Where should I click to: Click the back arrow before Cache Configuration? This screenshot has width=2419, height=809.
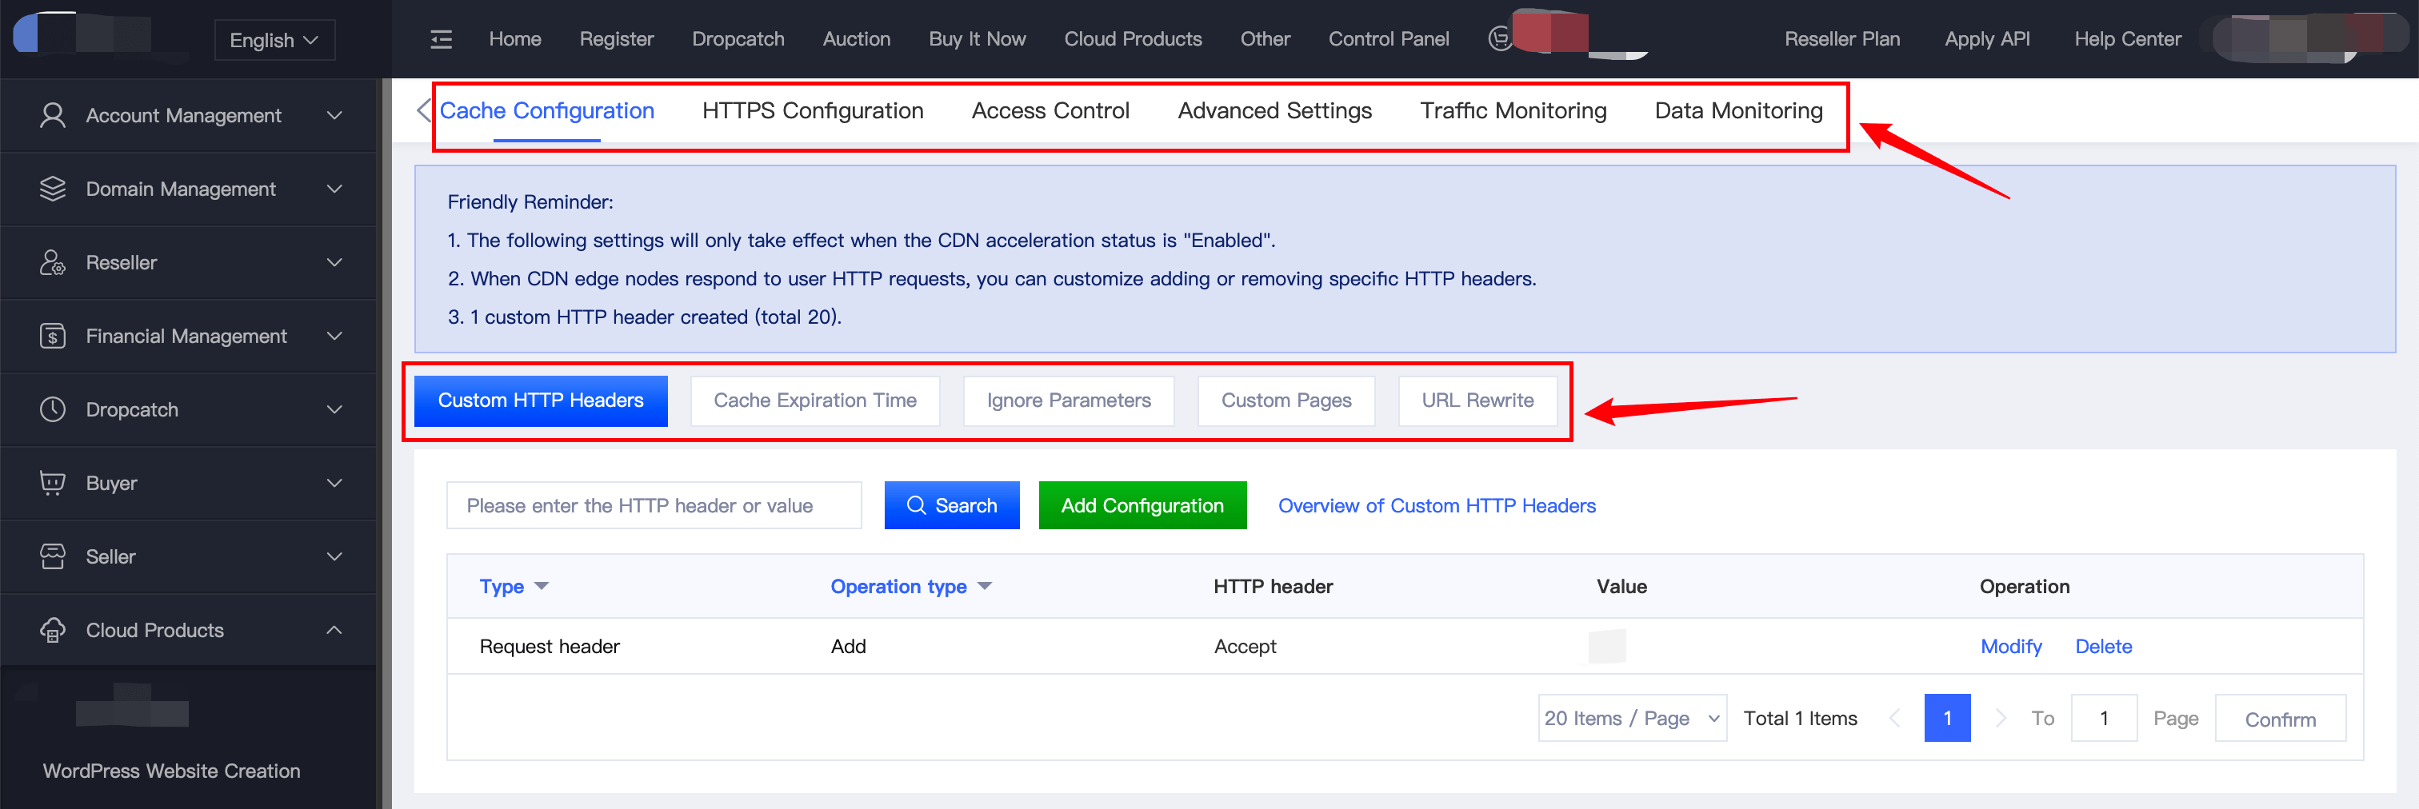pyautogui.click(x=423, y=110)
